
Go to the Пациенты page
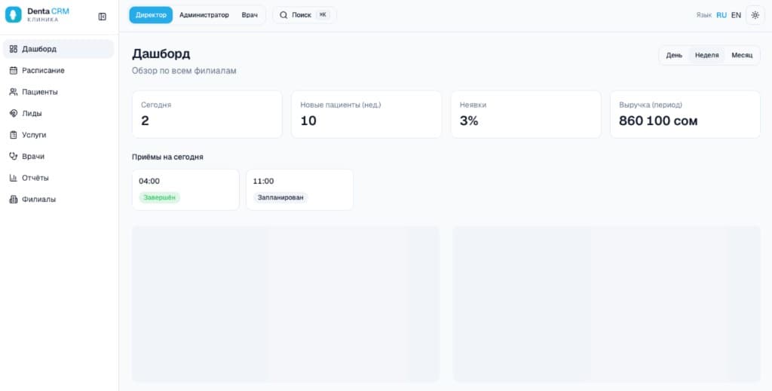59,92
